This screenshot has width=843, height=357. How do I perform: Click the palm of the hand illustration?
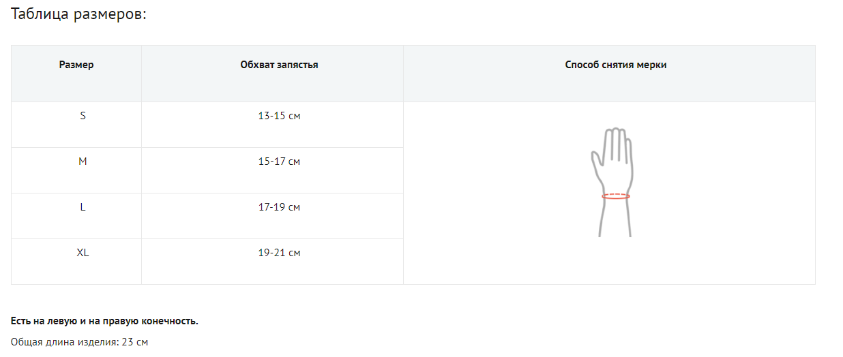coord(615,174)
